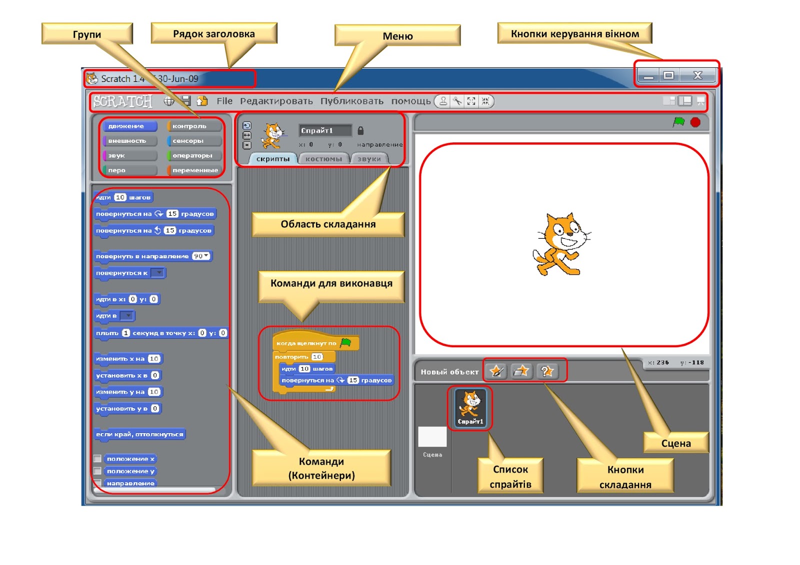Click the red stop button
Image resolution: width=800 pixels, height=565 pixels.
point(695,122)
